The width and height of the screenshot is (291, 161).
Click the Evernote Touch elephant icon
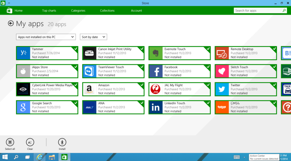point(156,53)
